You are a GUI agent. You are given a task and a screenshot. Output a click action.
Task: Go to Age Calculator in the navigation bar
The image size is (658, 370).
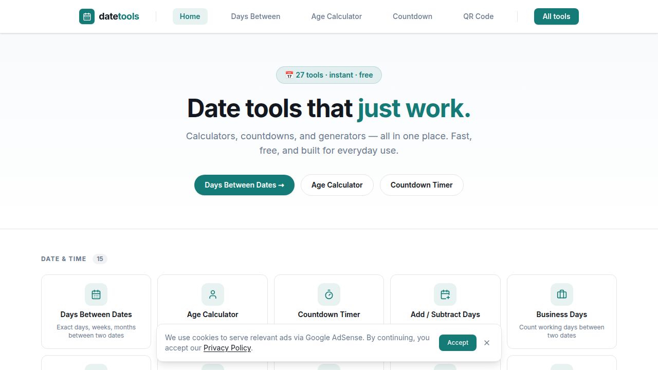pyautogui.click(x=337, y=16)
